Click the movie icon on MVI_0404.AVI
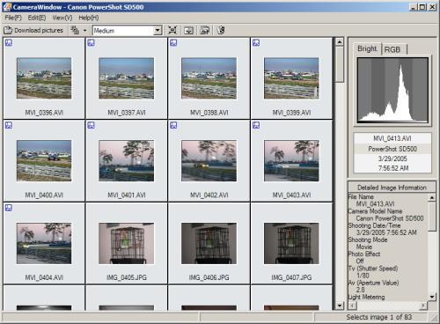440x324 pixels. coord(9,208)
